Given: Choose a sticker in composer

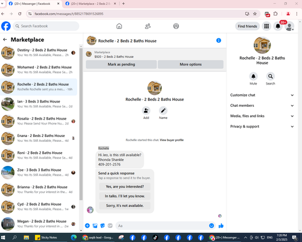Looking at the screenshot, I should coord(103,226).
